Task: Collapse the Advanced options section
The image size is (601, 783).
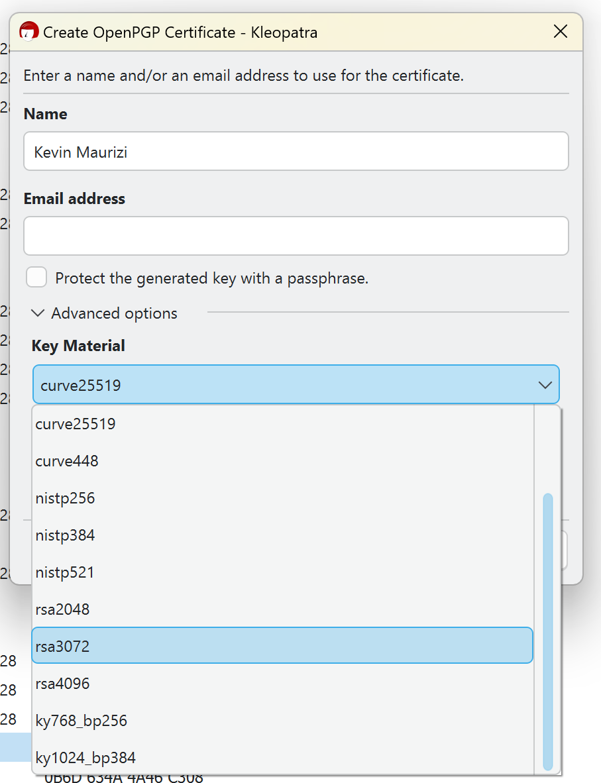Action: (x=38, y=313)
